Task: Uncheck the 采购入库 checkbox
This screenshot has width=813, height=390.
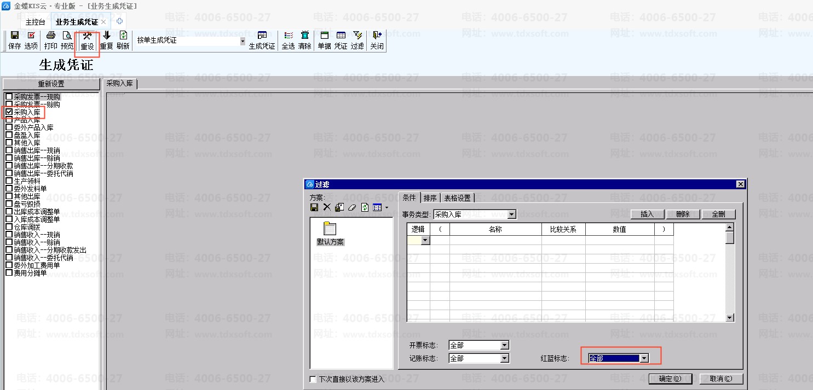Action: 9,112
